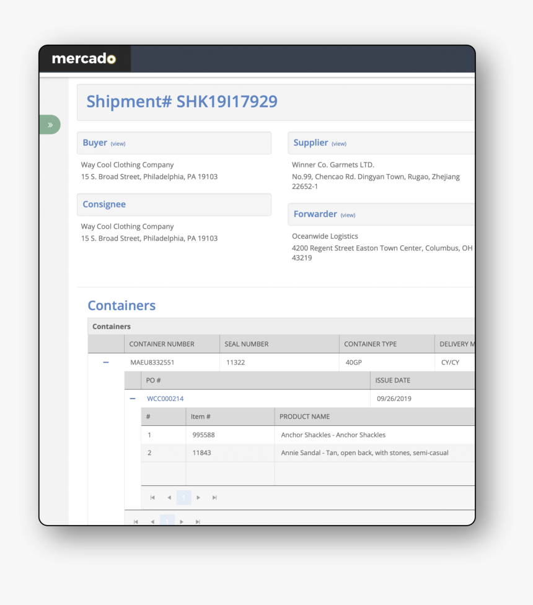
Task: Go to last page in items pager
Action: coord(214,497)
